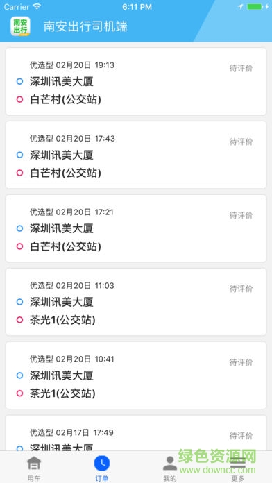Screen dimensions: 272x483
Task: Tap 待评价 on the 10:41 order
Action: (x=241, y=362)
